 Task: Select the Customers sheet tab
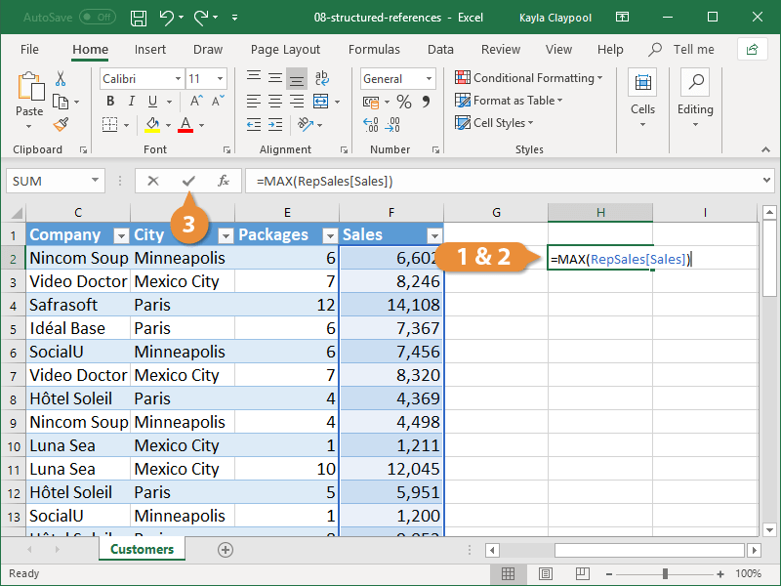click(141, 549)
